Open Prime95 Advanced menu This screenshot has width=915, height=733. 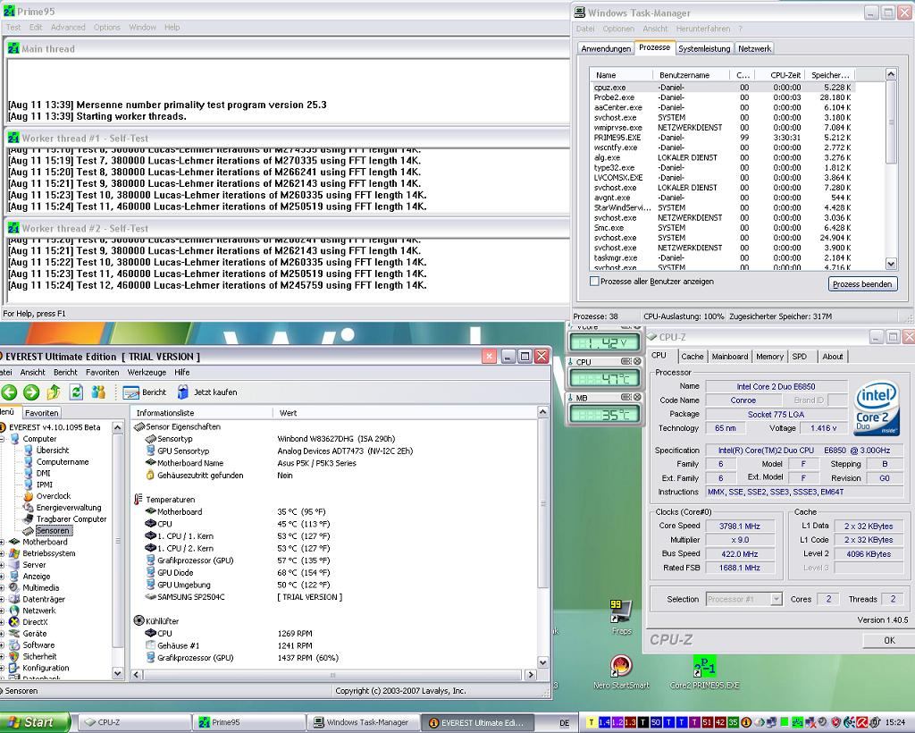coord(68,28)
